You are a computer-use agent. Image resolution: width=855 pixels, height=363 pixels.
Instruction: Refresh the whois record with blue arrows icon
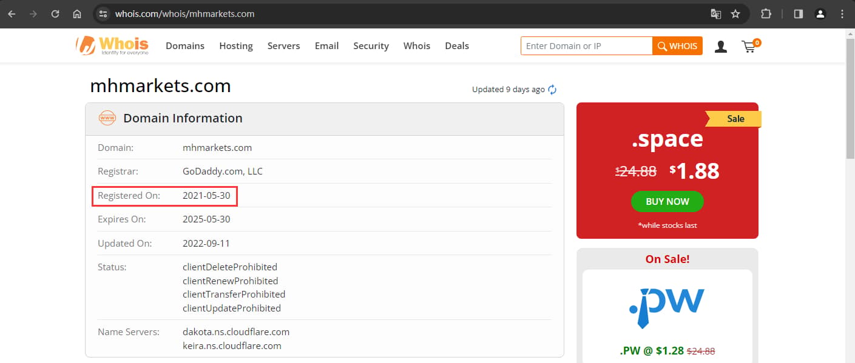552,90
